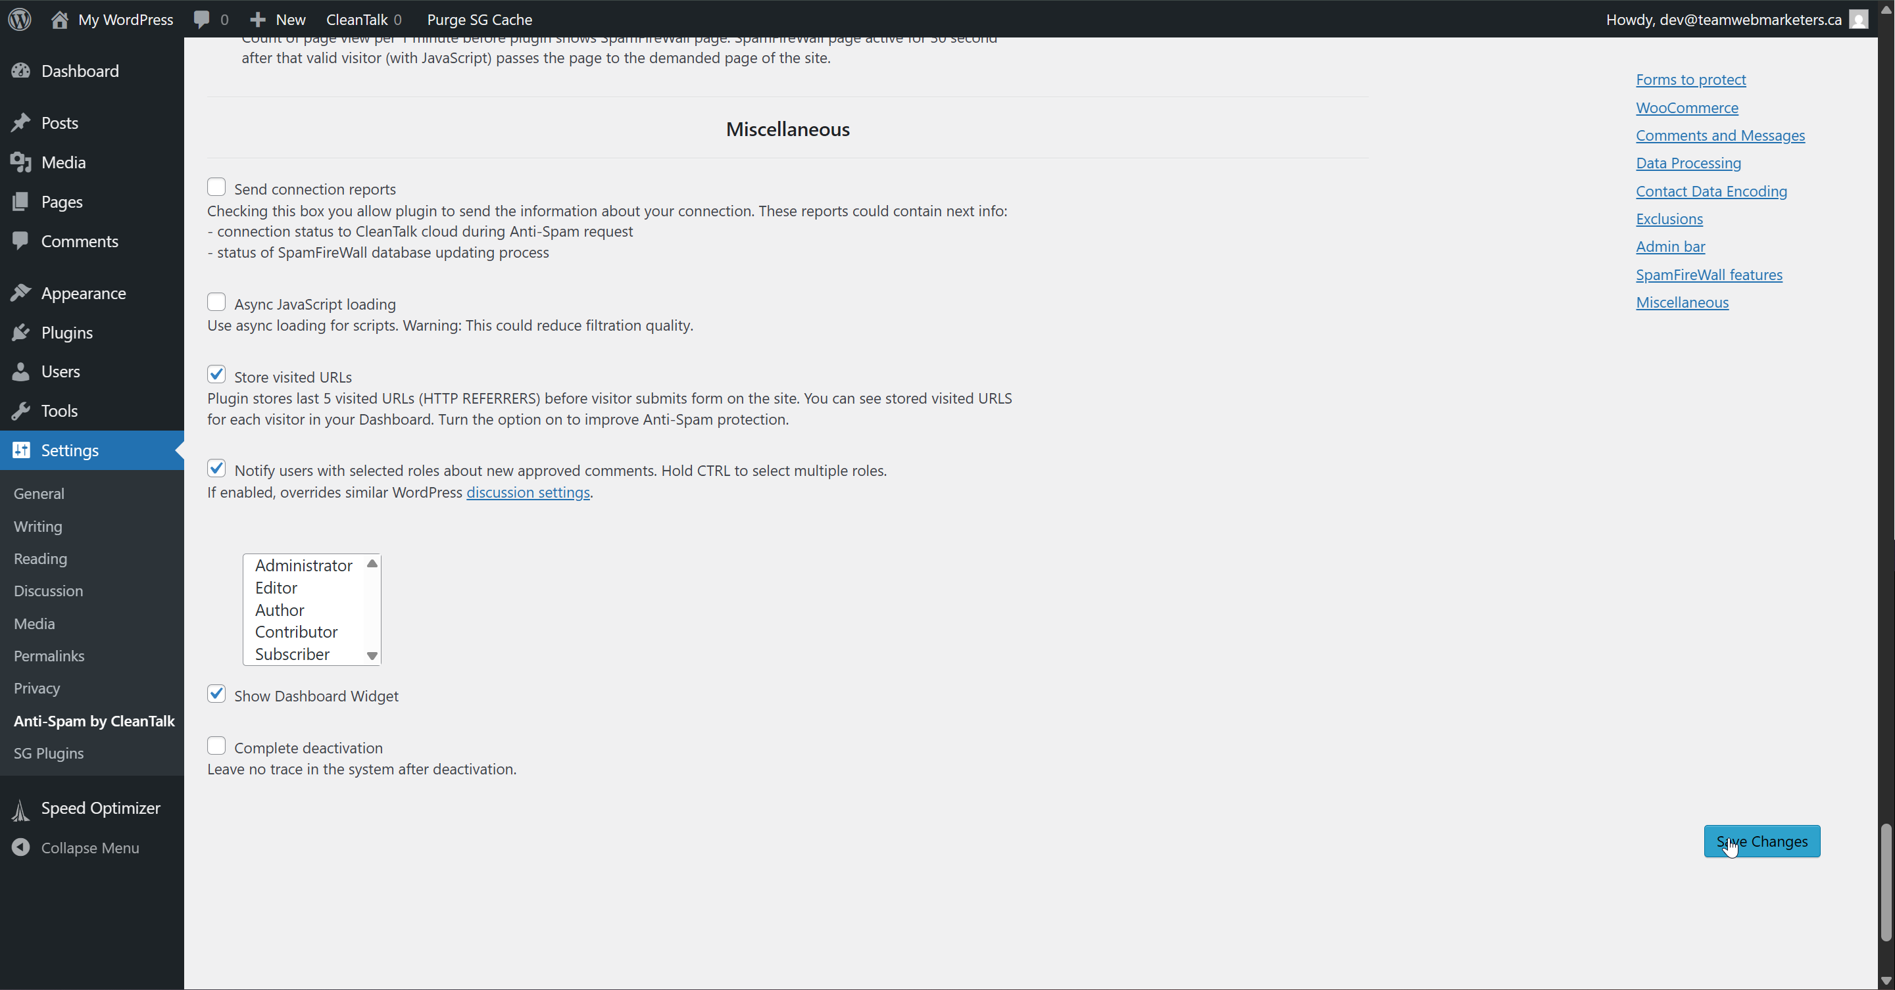Follow the discussion settings link
The height and width of the screenshot is (990, 1895).
528,492
